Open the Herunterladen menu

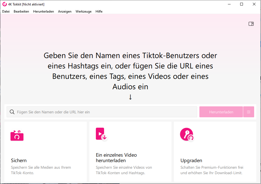click(44, 11)
